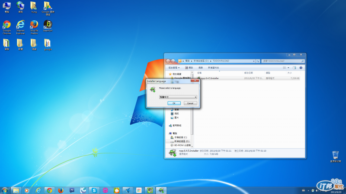346x194 pixels.
Task: Select the google folder on desktop
Action: pos(48,45)
